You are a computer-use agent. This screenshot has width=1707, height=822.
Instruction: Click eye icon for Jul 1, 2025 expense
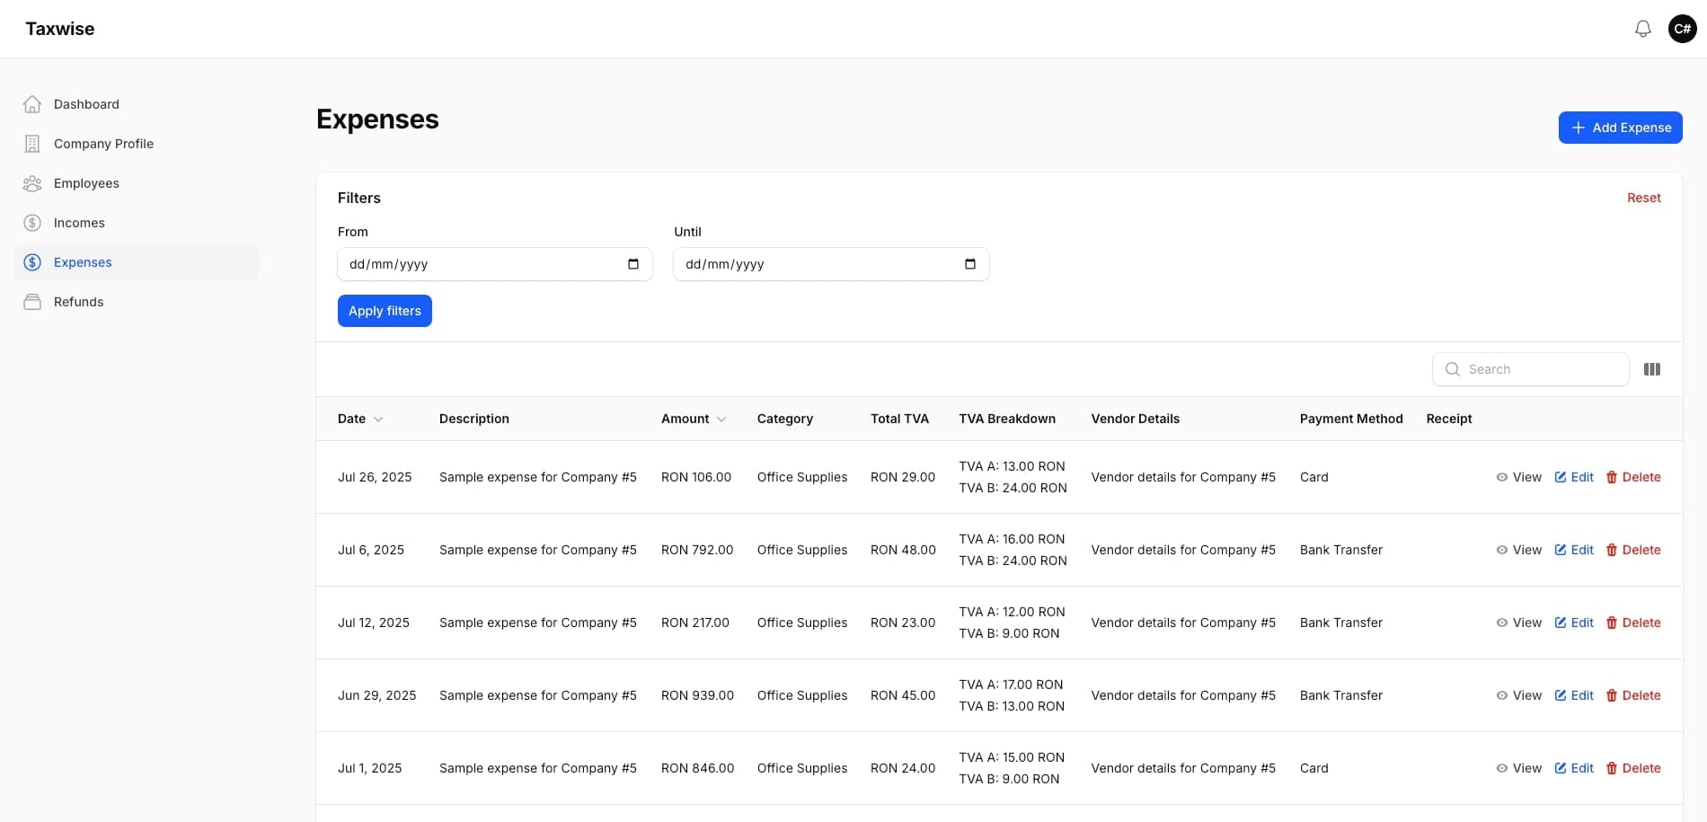pyautogui.click(x=1501, y=768)
